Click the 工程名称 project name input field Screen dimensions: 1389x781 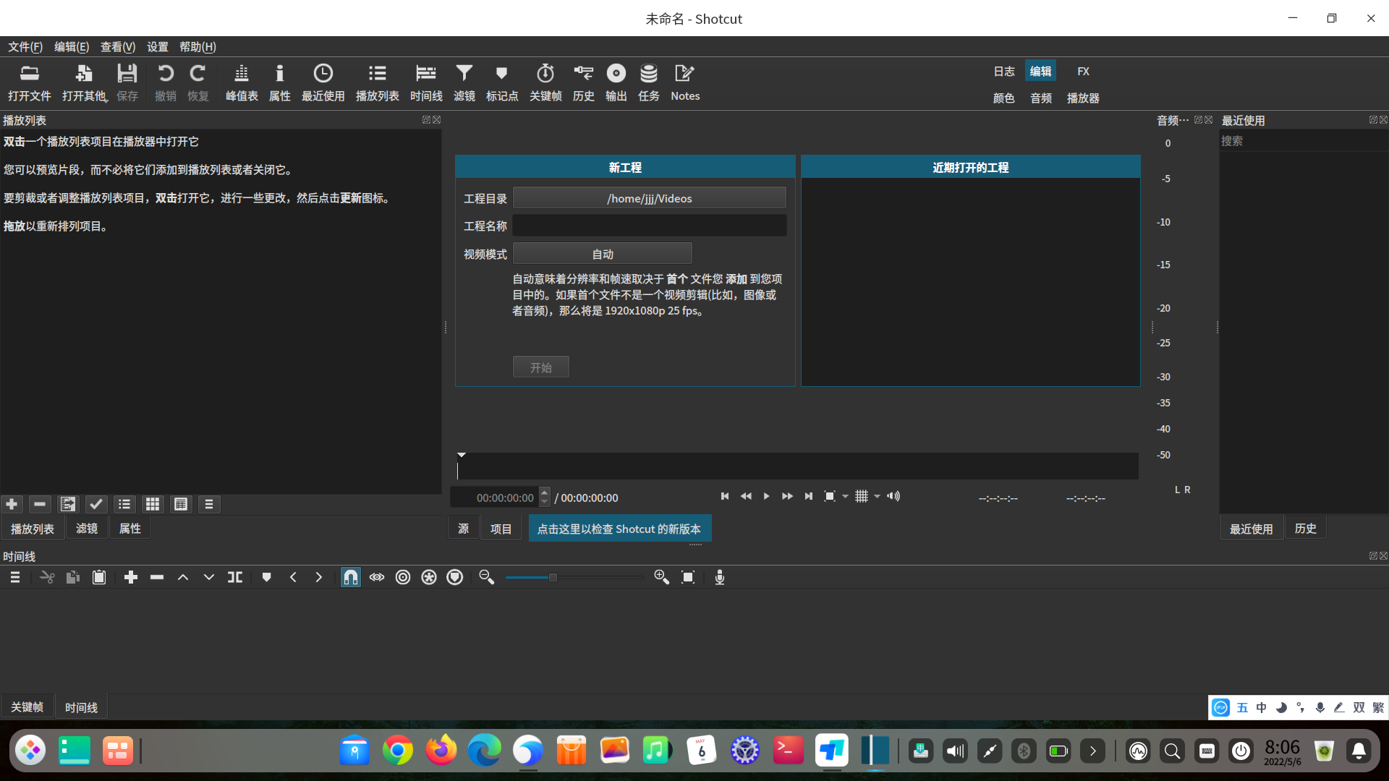[649, 226]
